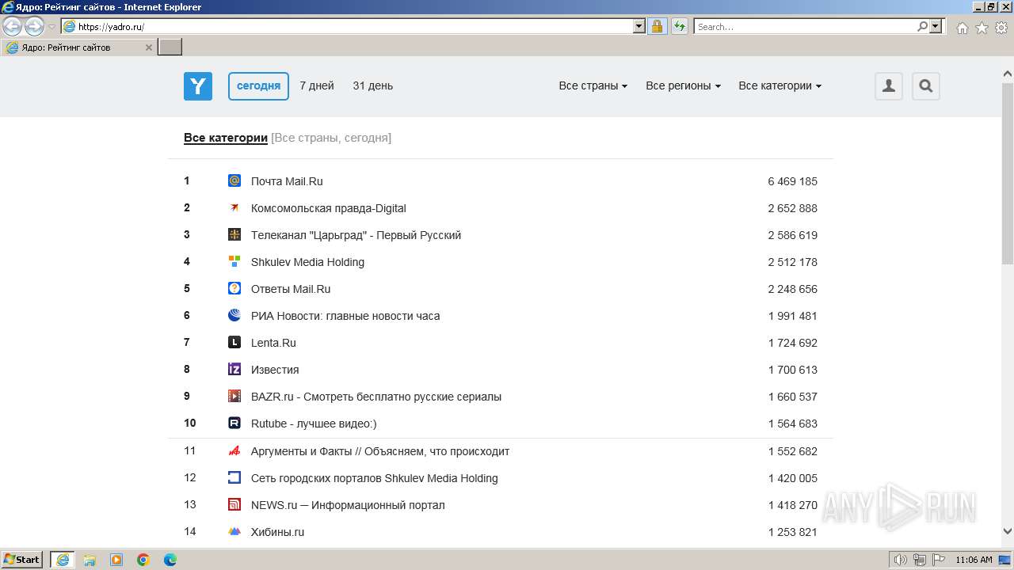Open Windows Explorer folder in the taskbar
The height and width of the screenshot is (570, 1014).
click(x=90, y=560)
